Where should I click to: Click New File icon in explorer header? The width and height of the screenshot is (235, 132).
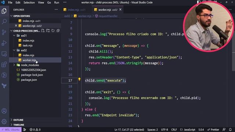click(x=43, y=31)
